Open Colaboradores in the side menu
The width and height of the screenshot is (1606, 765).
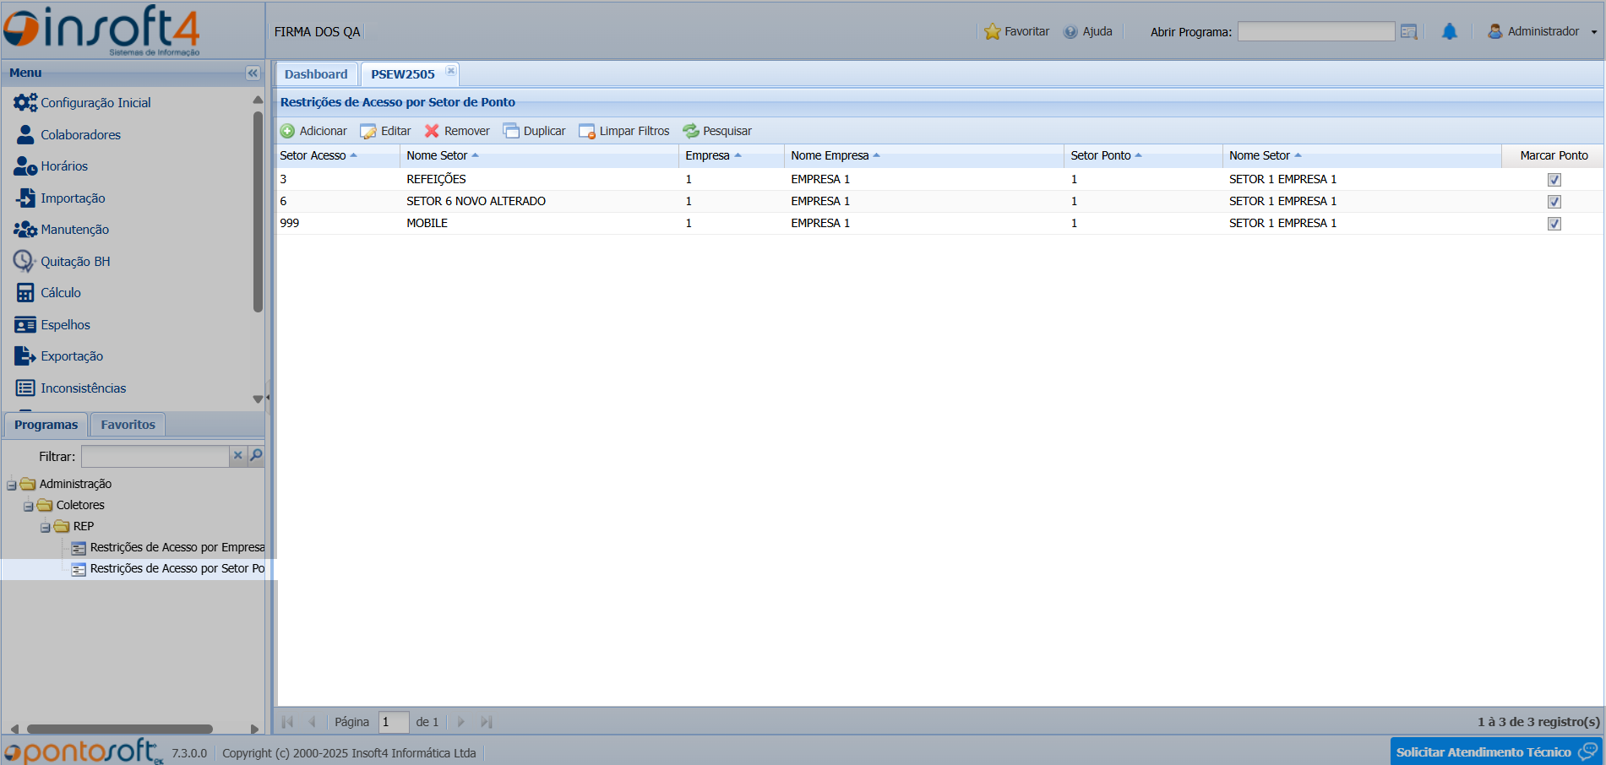[80, 135]
